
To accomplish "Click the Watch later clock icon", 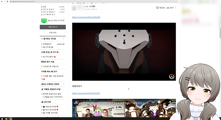I will (x=159, y=102).
